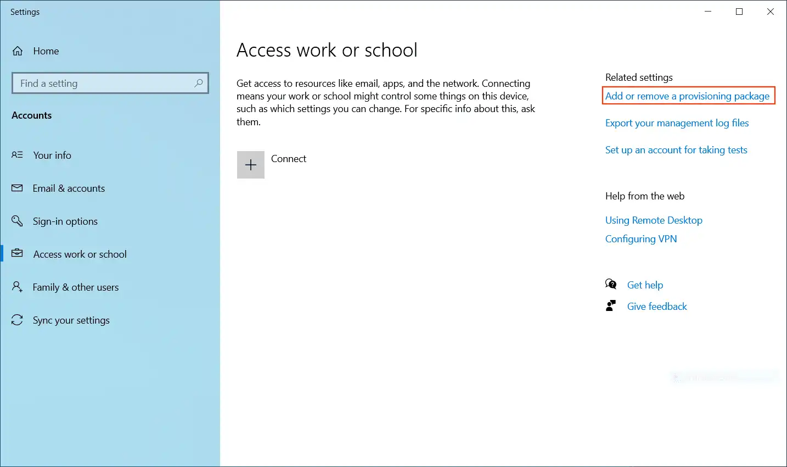Click the Related settings heading
Image resolution: width=787 pixels, height=467 pixels.
[639, 77]
